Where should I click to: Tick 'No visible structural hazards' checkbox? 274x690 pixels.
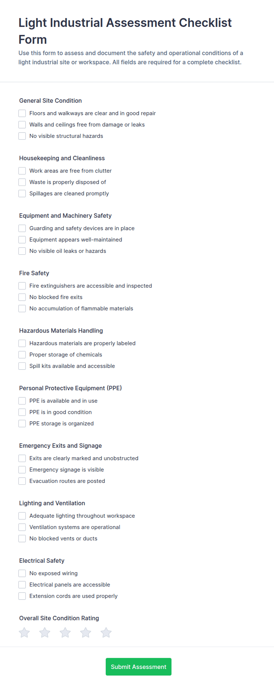coord(22,136)
